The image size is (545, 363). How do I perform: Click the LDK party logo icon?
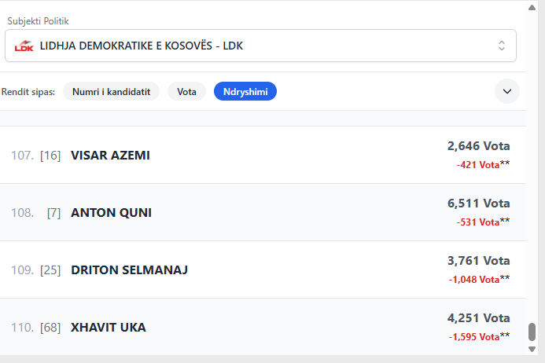[24, 46]
